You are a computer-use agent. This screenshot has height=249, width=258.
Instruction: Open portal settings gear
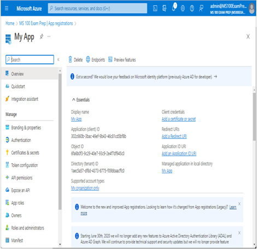tap(183, 8)
